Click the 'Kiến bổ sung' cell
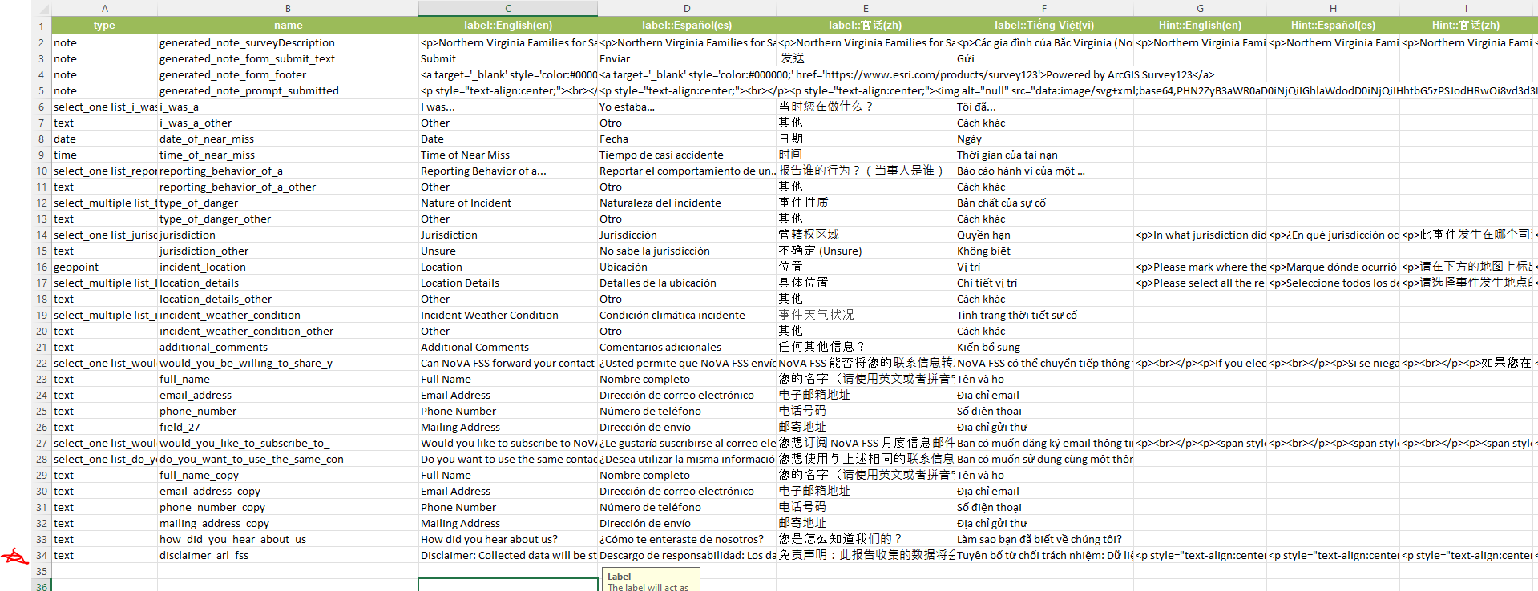Image resolution: width=1538 pixels, height=591 pixels. (1043, 347)
